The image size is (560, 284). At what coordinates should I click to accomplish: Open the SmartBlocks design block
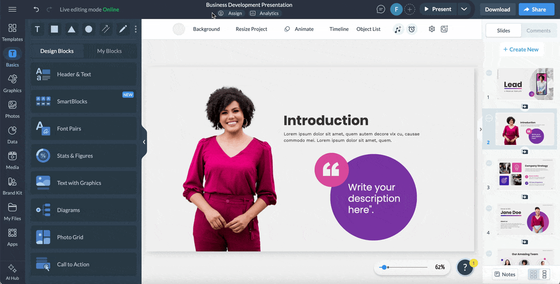point(84,101)
